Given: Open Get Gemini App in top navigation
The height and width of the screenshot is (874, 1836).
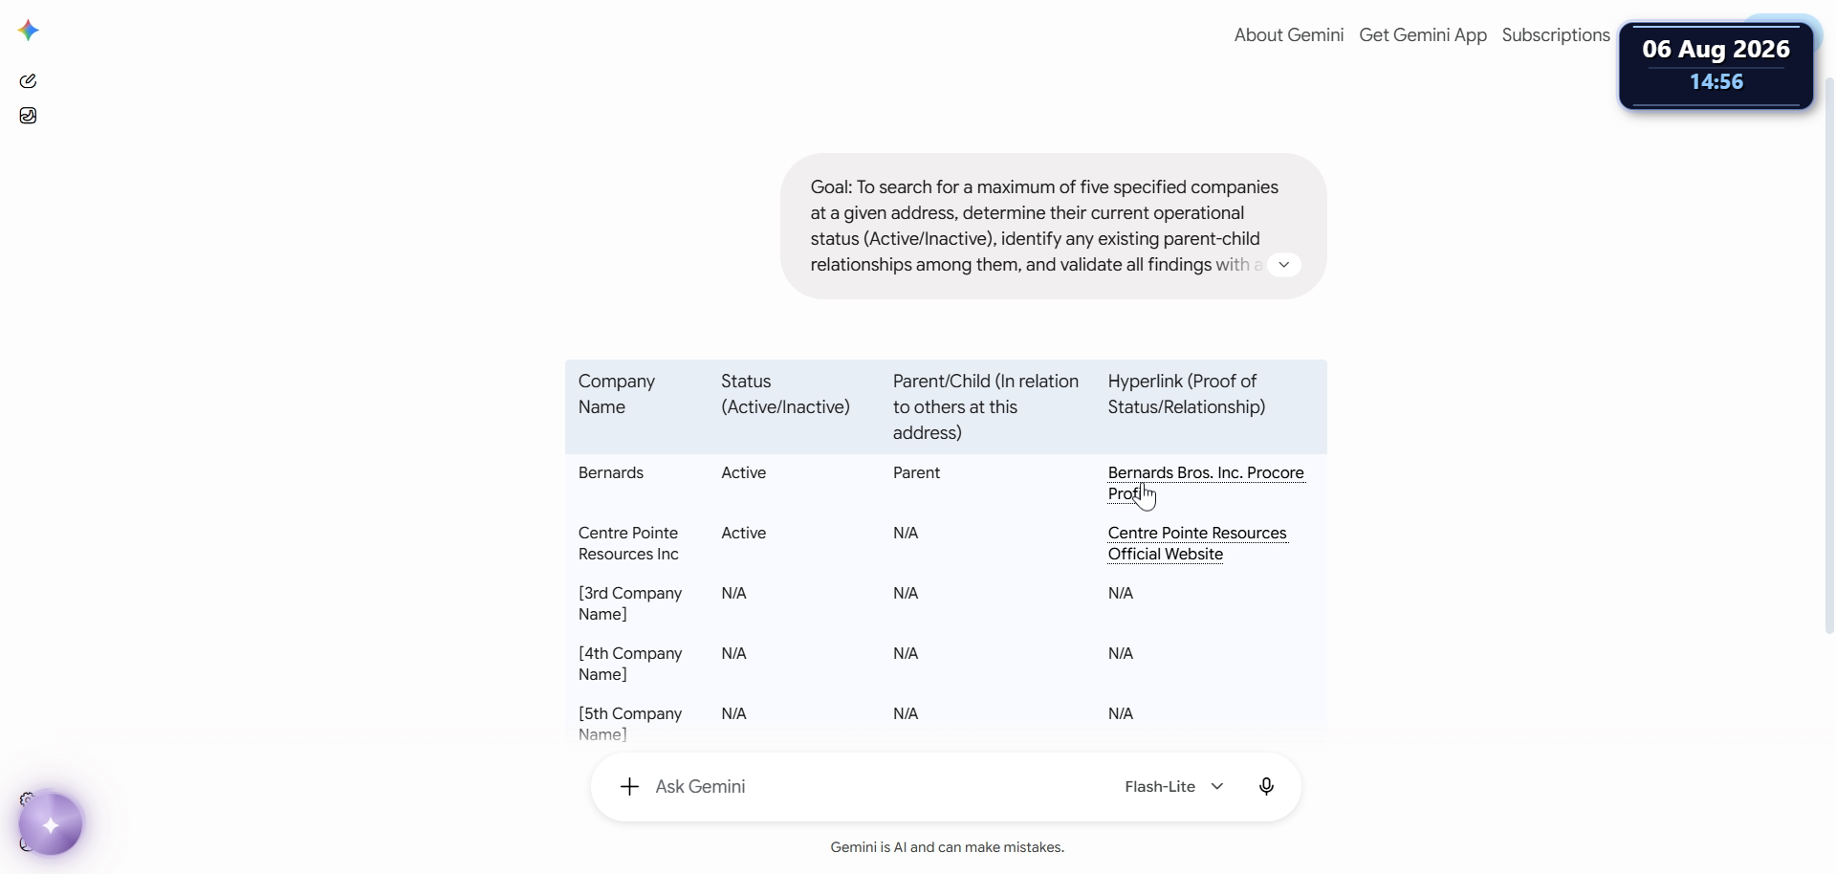Looking at the screenshot, I should click(1423, 35).
